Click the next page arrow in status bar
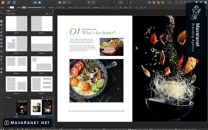The width and height of the screenshot is (208, 130). click(x=17, y=129)
